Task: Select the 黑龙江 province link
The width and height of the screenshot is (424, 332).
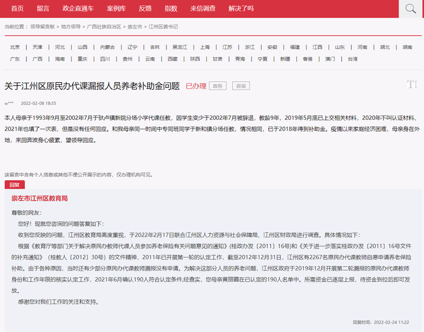Action: coord(180,47)
